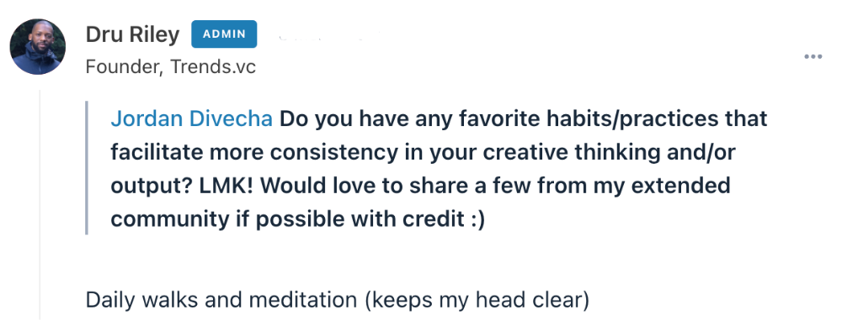
Task: Click the Jordan Divecha mention link
Action: (x=192, y=119)
